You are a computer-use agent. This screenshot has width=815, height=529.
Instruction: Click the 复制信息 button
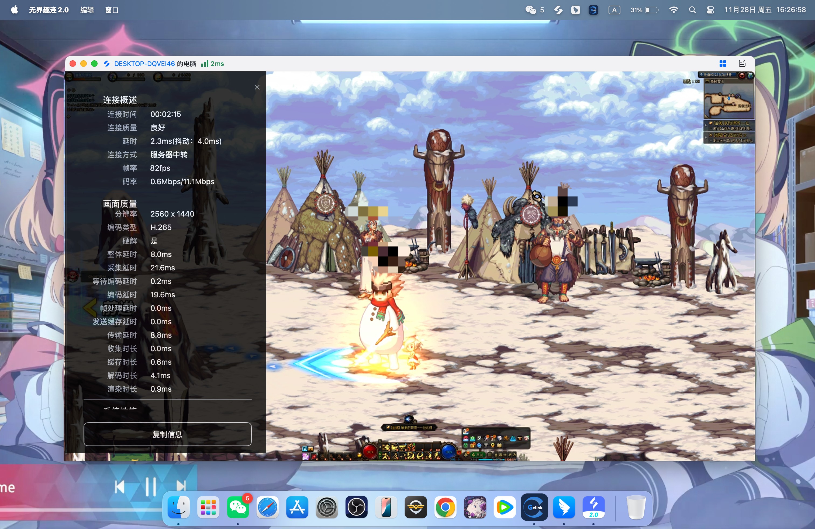(167, 434)
